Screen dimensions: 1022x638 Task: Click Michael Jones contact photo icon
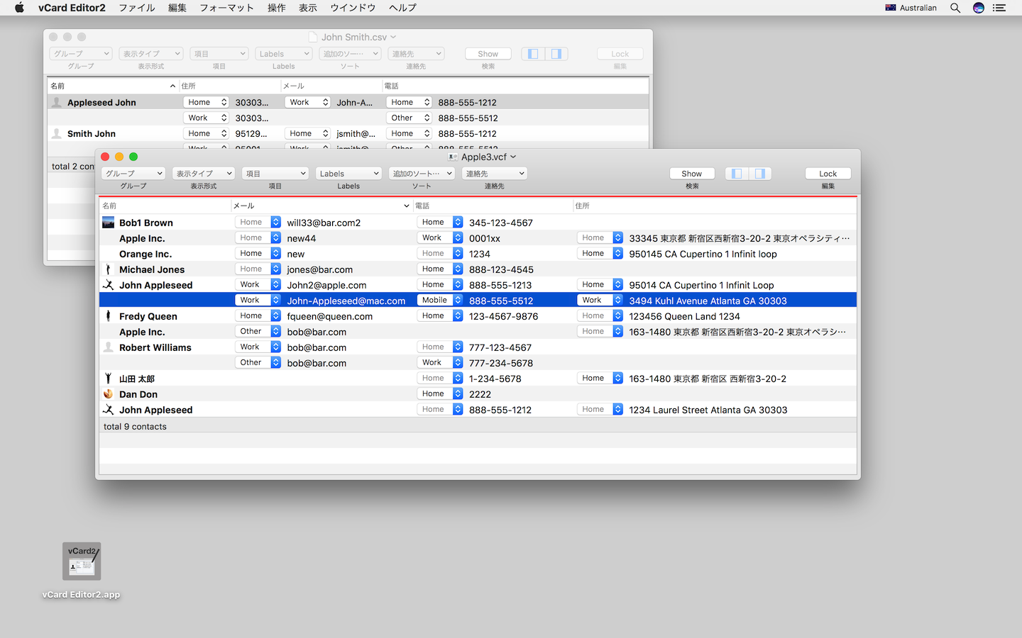108,269
